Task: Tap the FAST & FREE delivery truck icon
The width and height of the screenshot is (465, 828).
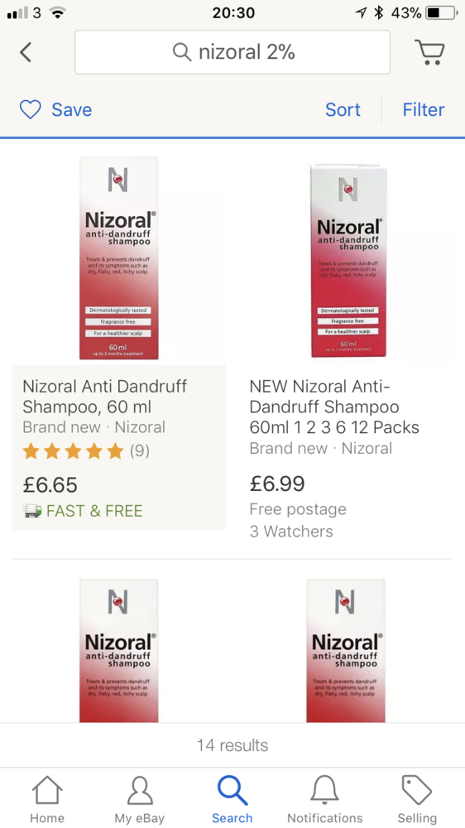Action: [33, 511]
